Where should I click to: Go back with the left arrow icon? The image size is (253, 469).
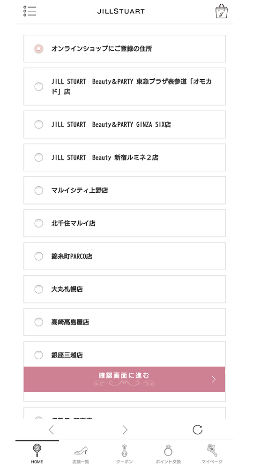point(52,430)
